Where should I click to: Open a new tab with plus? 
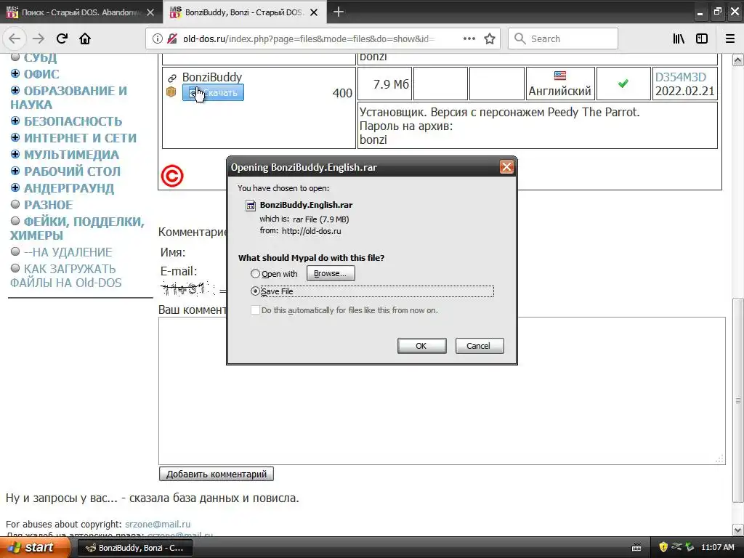click(339, 12)
